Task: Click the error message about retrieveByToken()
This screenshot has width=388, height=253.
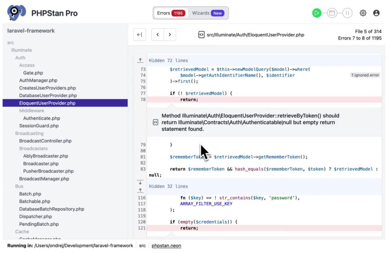Action: [x=250, y=122]
